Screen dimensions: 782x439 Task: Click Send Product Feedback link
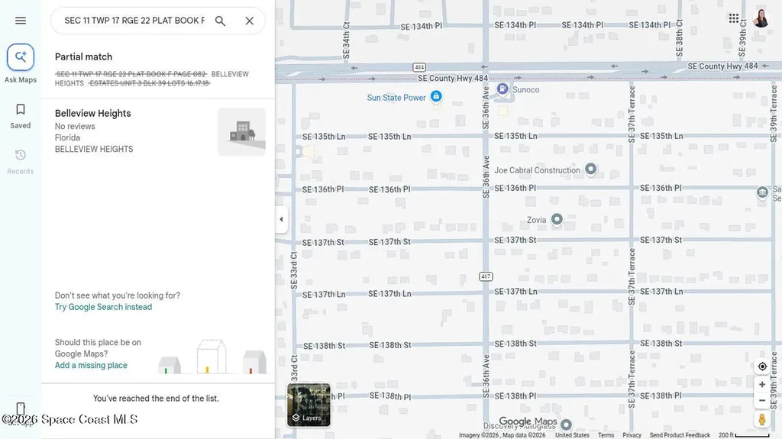point(680,435)
